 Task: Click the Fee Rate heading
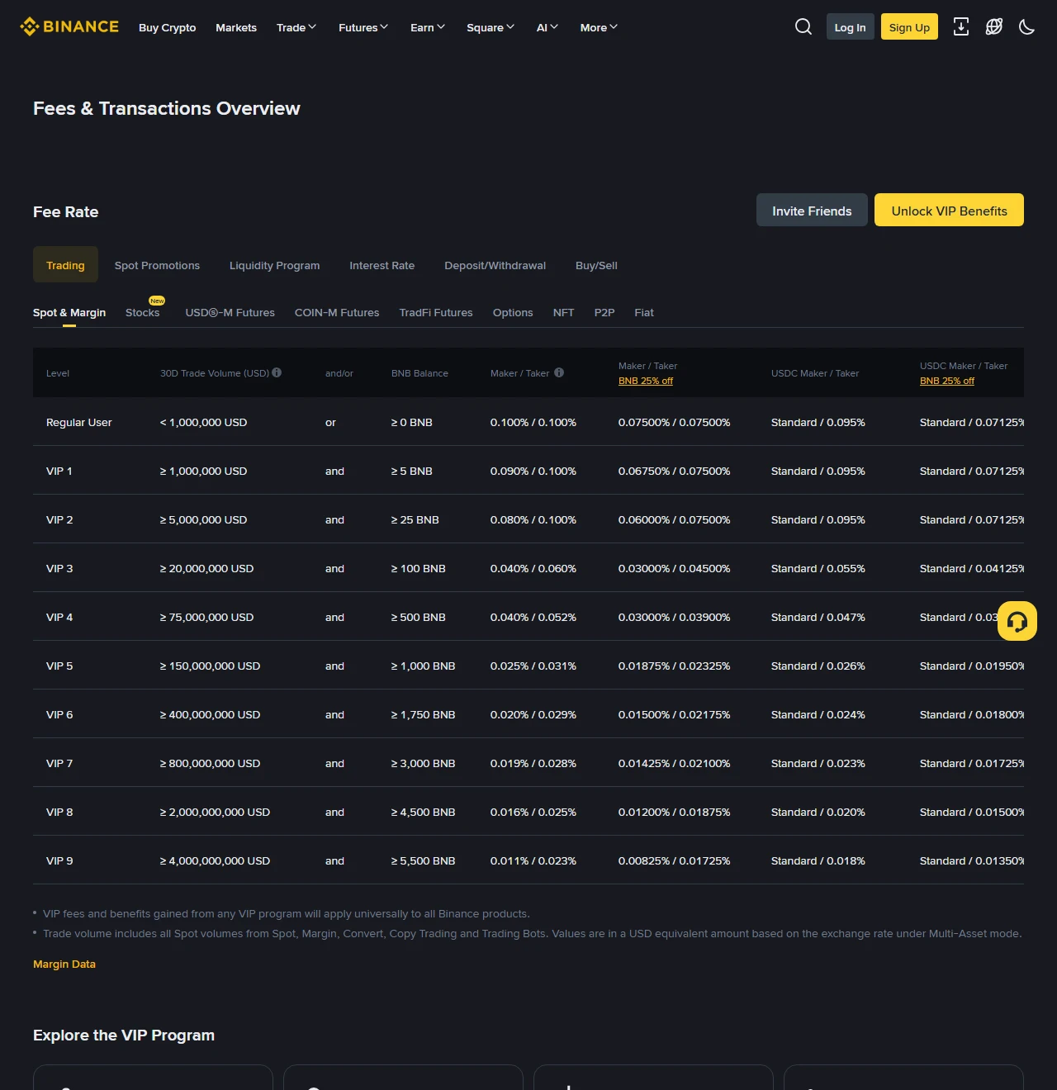coord(66,211)
